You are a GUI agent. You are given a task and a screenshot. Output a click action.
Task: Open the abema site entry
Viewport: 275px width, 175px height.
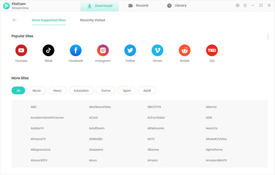pyautogui.click(x=211, y=107)
